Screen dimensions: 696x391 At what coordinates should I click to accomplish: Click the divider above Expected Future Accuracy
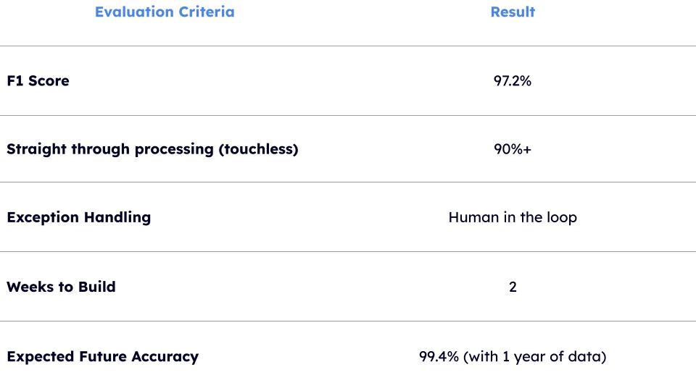(x=348, y=321)
